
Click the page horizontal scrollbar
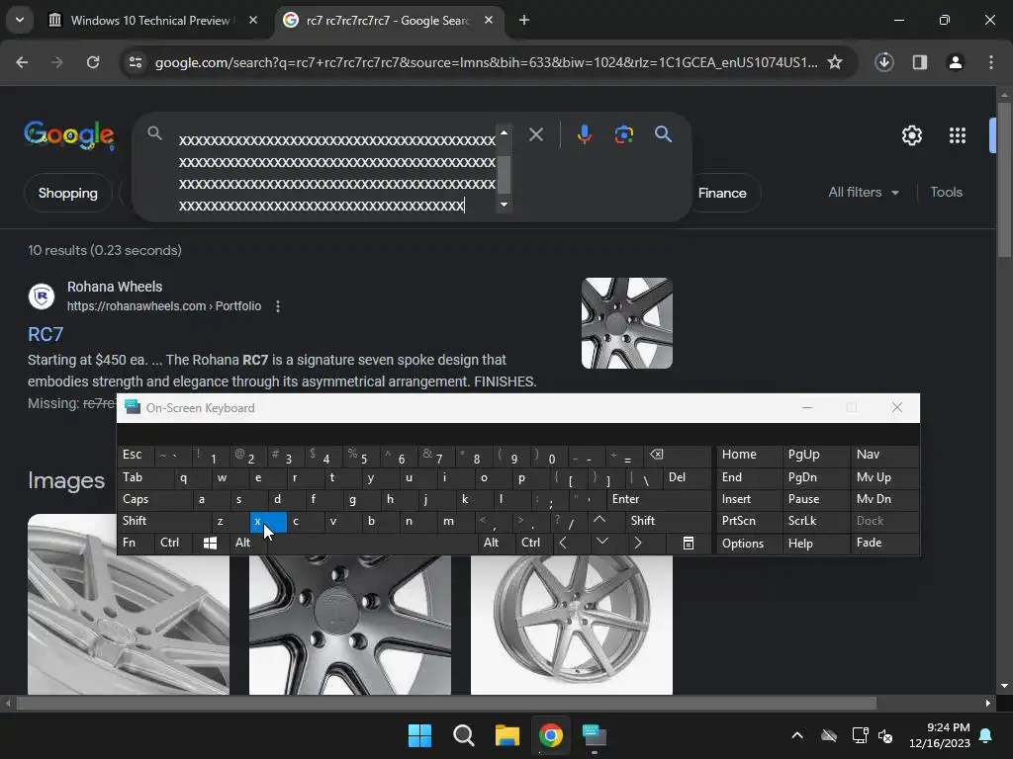point(446,703)
